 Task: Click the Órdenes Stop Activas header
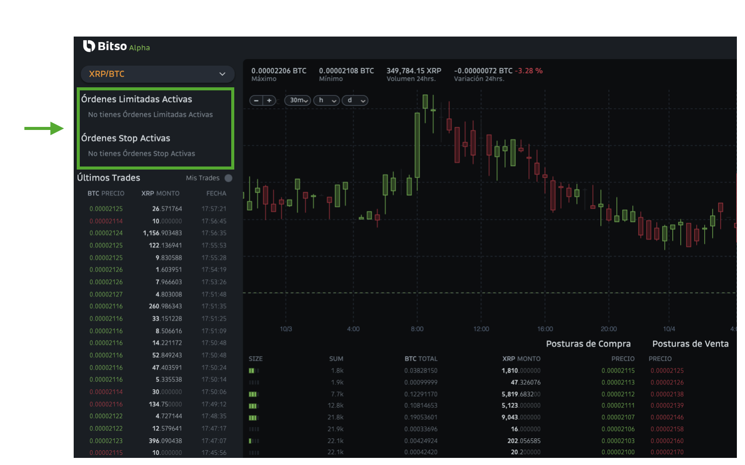point(126,138)
